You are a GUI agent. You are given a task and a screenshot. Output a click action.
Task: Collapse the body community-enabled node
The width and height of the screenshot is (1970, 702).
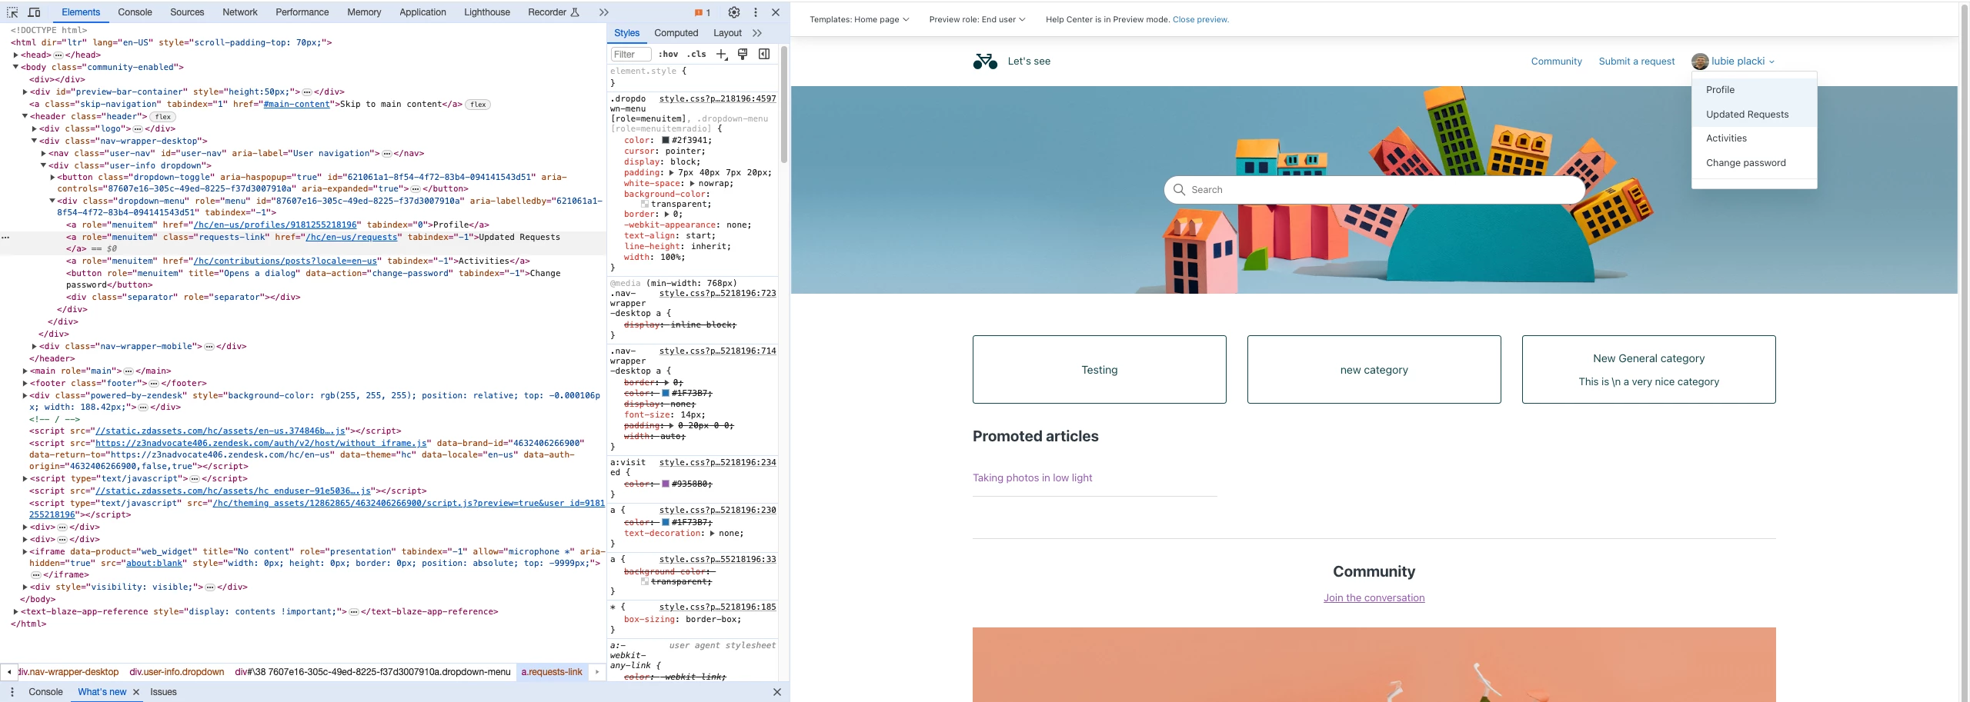point(15,67)
